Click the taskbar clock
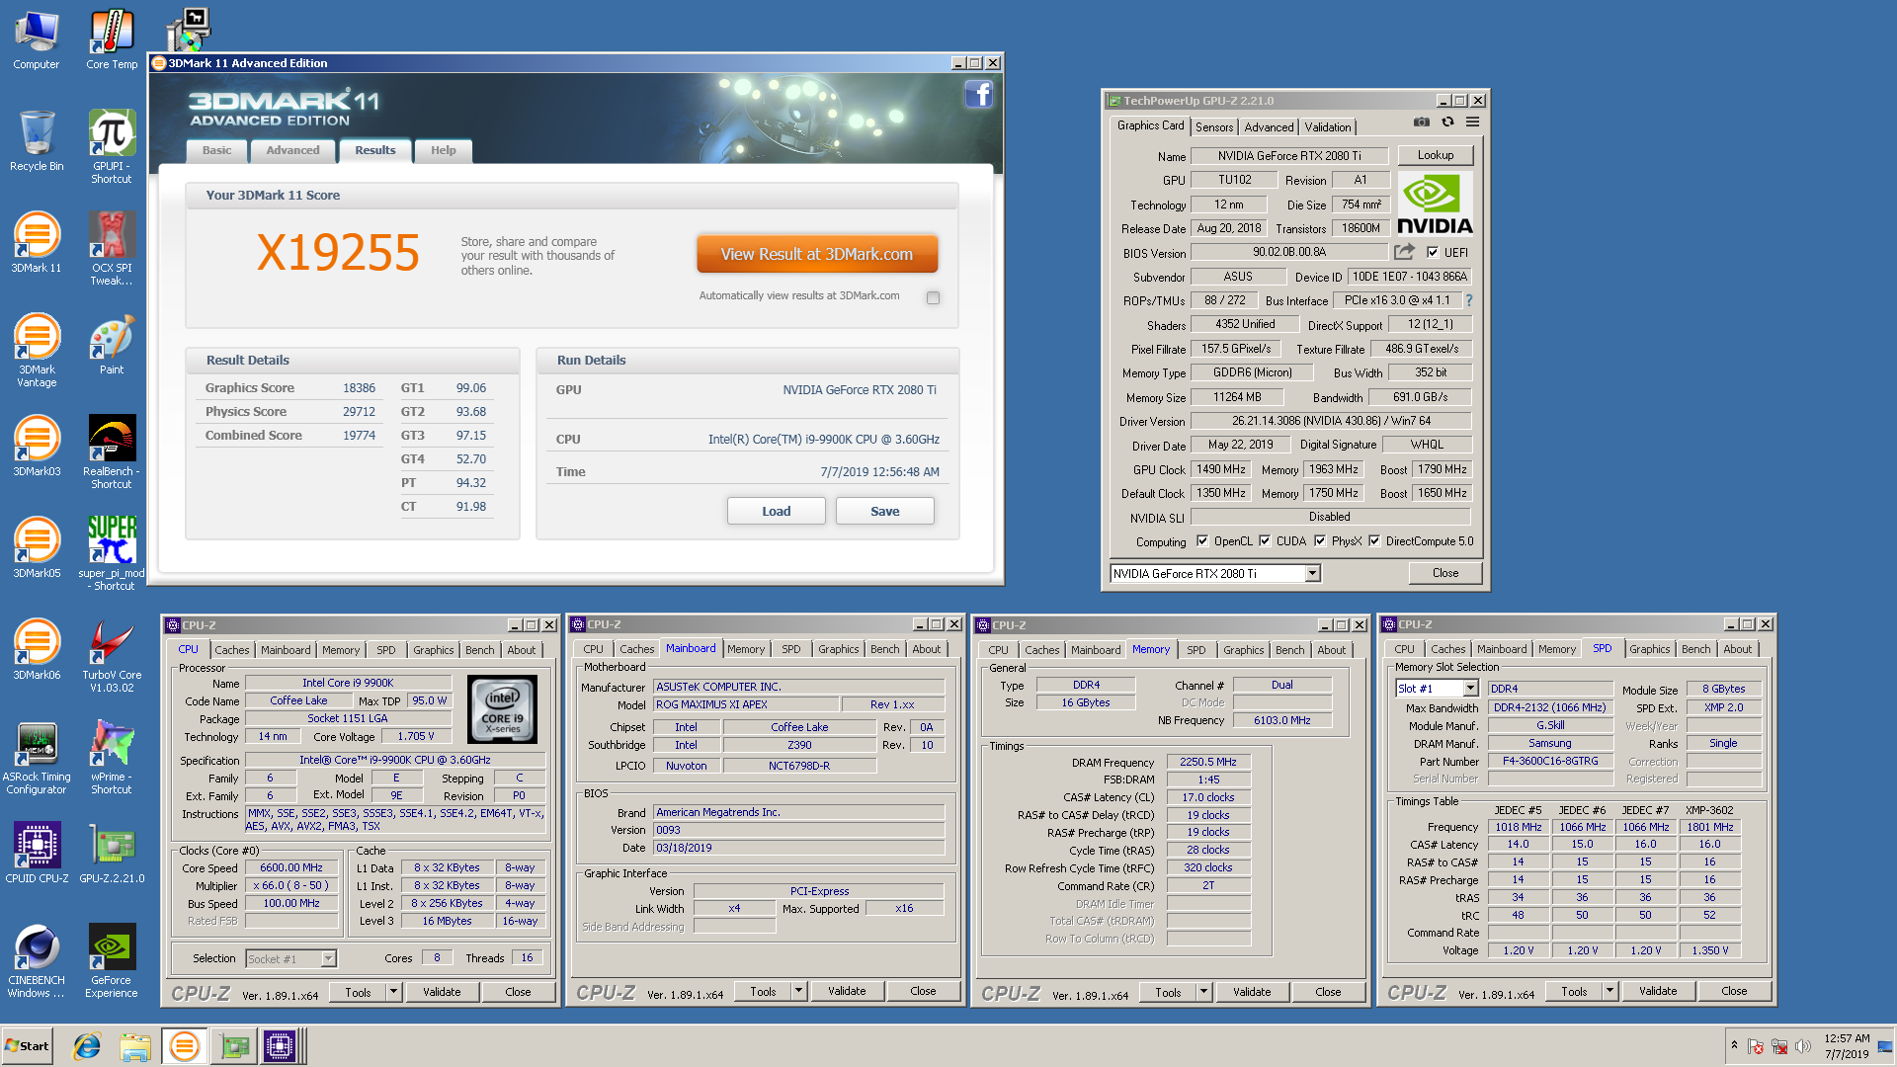This screenshot has height=1067, width=1897. (x=1847, y=1045)
